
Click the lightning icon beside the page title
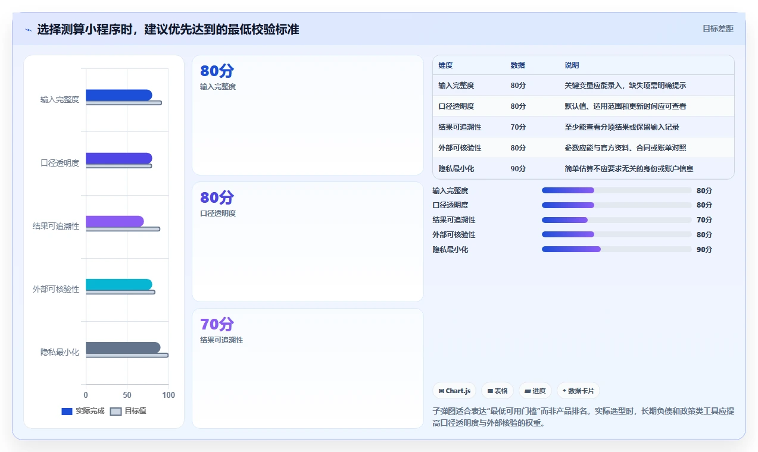(x=28, y=30)
